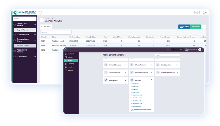Switch language to FR
220x126 pixels.
(199, 13)
